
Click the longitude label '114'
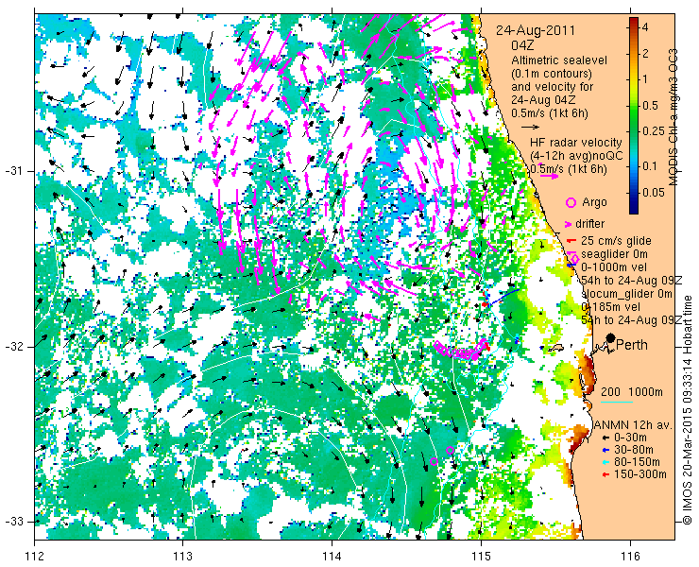point(332,557)
